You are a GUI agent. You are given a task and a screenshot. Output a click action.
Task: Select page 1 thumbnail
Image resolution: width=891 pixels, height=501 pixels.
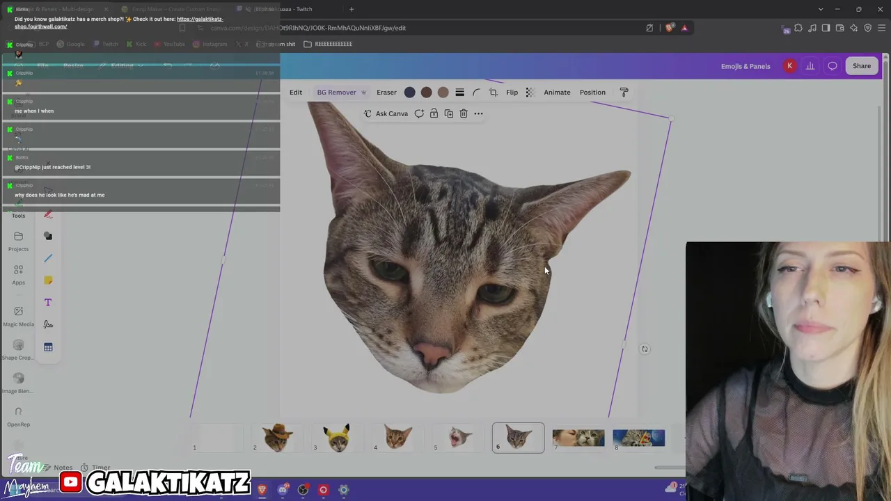coord(217,438)
